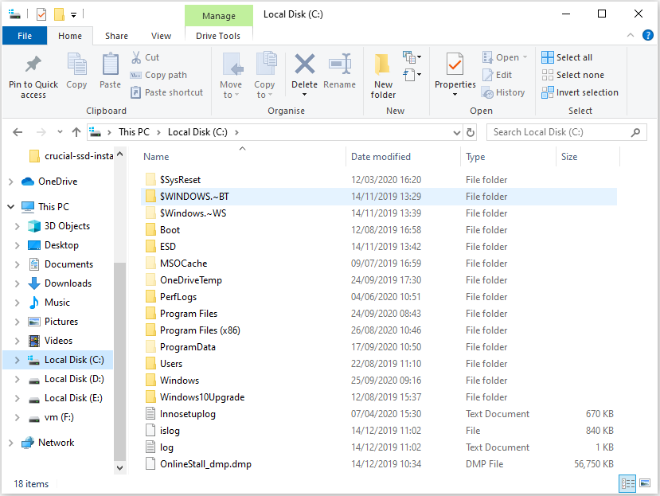The image size is (660, 496).
Task: Open the File menu
Action: [25, 36]
